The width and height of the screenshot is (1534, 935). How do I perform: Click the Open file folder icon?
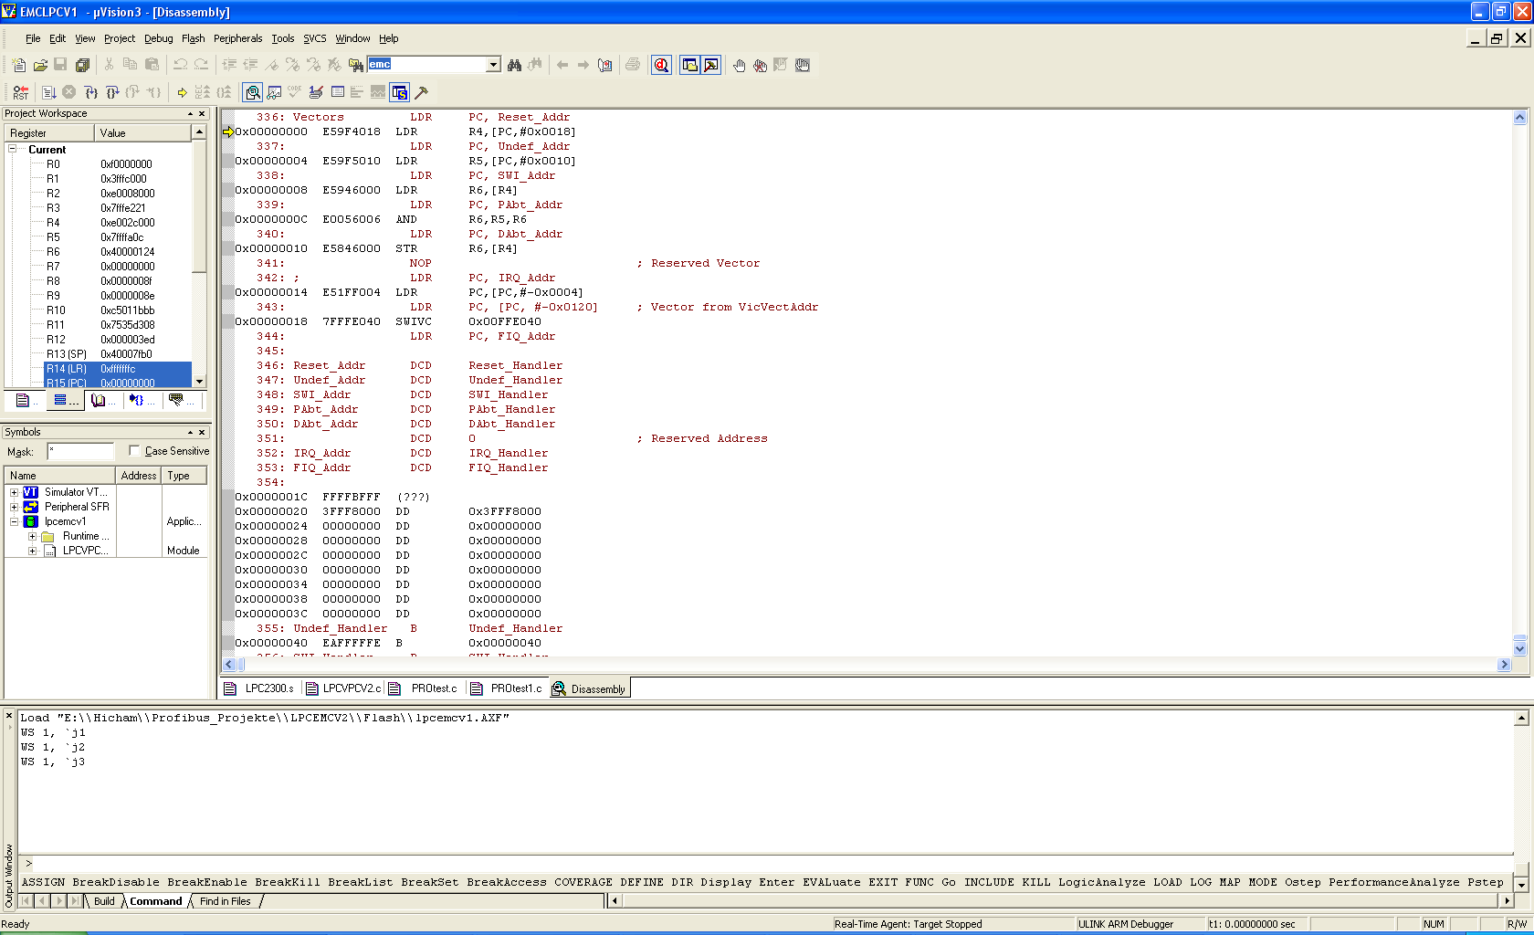pyautogui.click(x=40, y=65)
